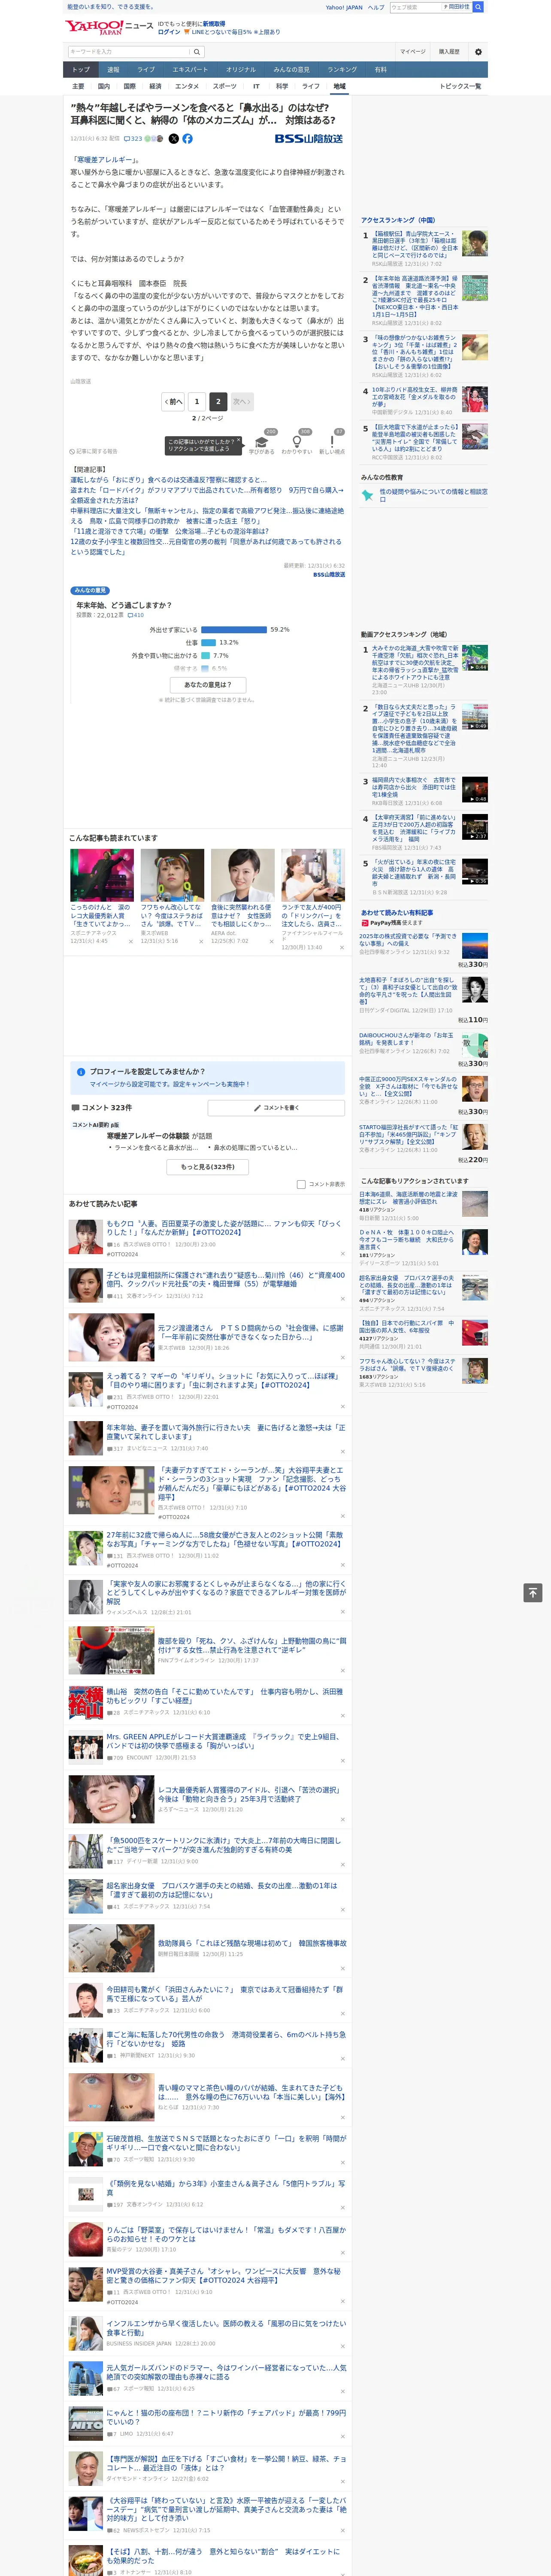Open the ライブ tab in dark navbar
Screen dimensions: 551x2576
point(146,70)
